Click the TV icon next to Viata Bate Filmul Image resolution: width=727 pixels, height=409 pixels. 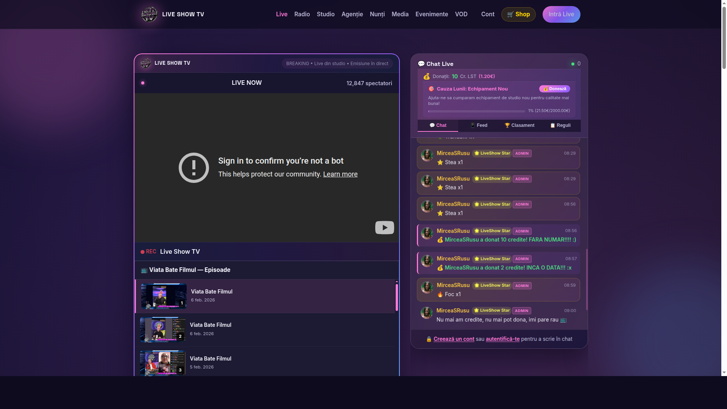point(144,270)
